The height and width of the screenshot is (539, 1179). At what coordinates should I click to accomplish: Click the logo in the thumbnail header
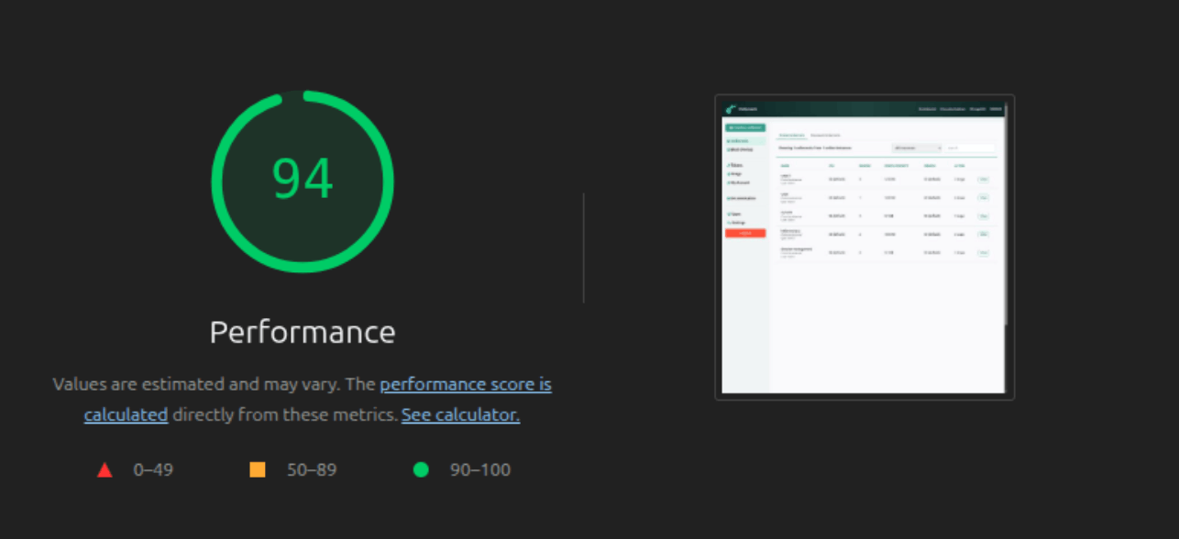pos(731,109)
